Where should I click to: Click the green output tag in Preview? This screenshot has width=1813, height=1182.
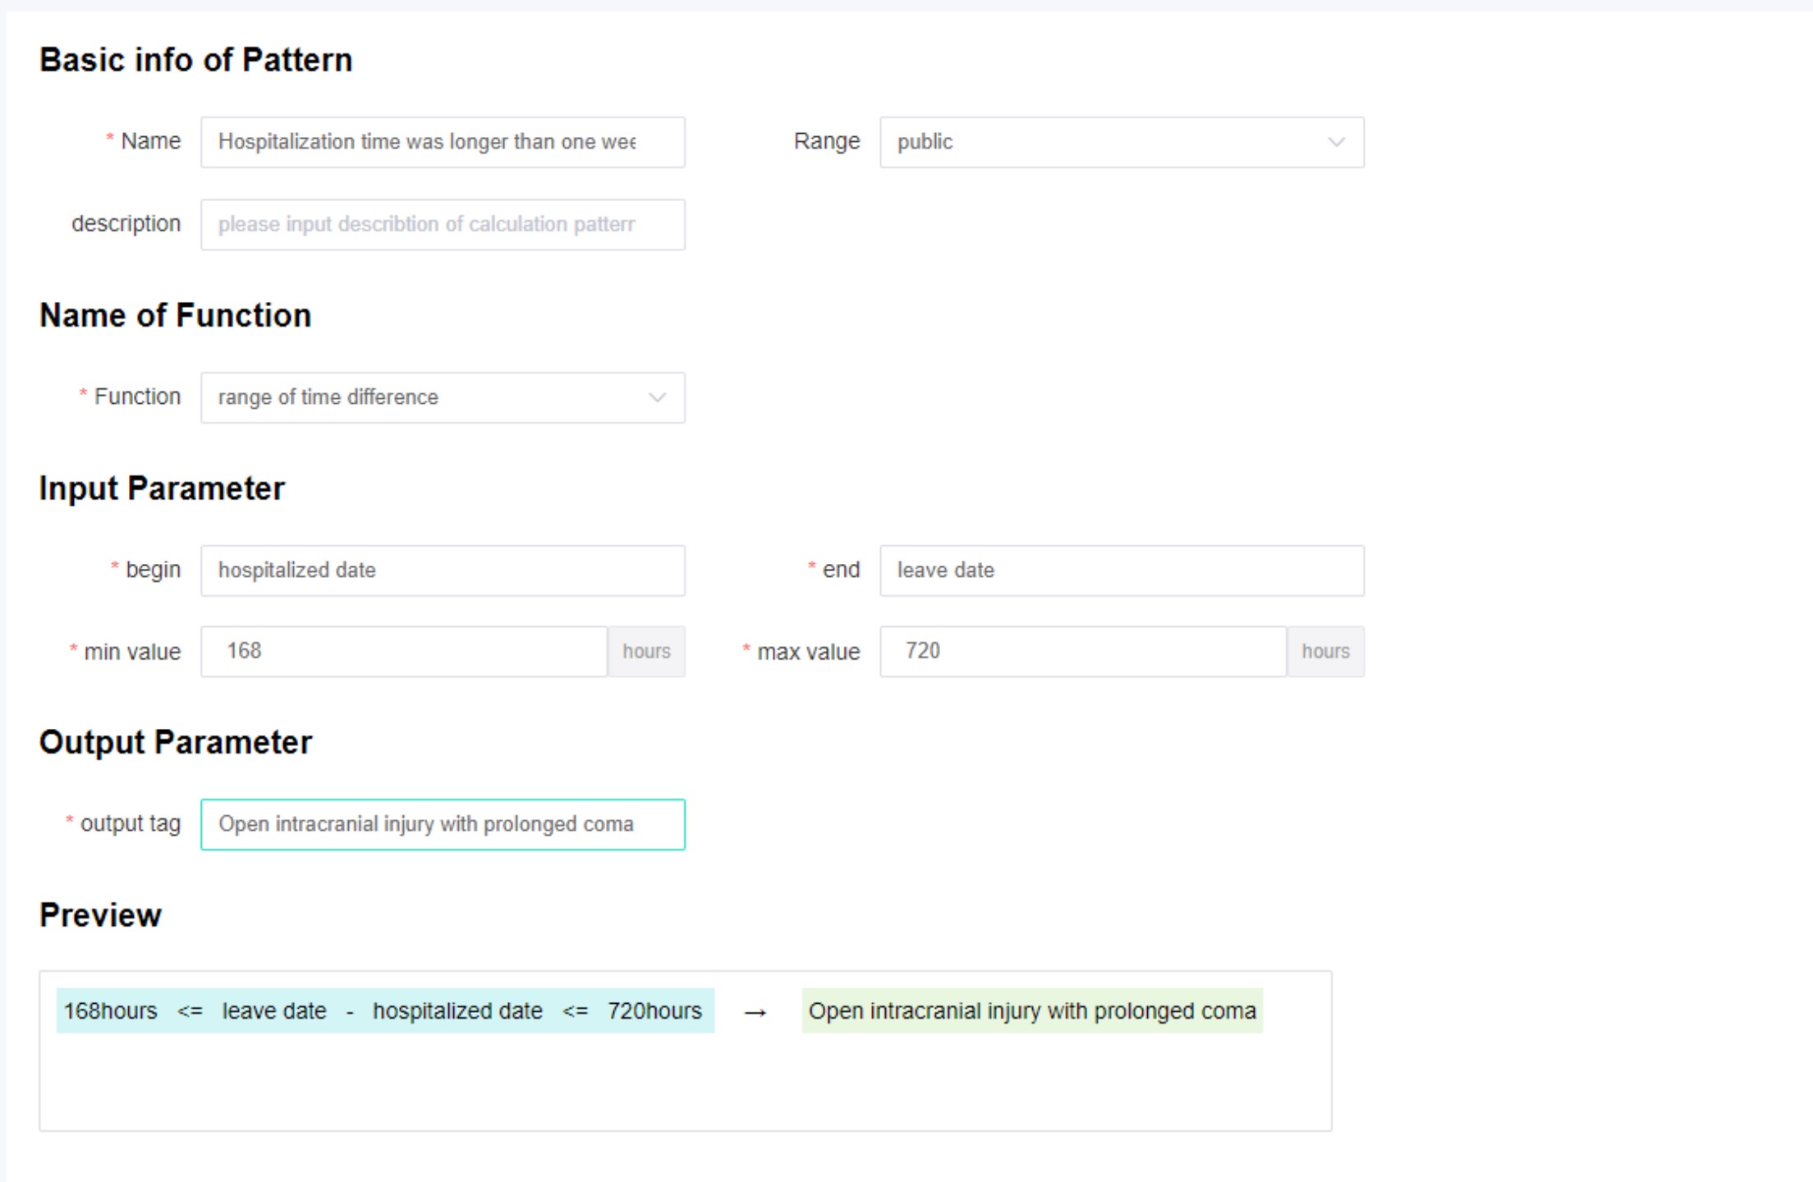pos(1032,1010)
